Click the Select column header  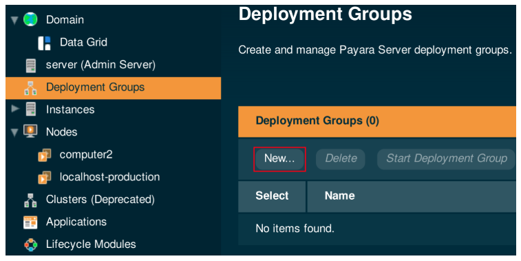pyautogui.click(x=272, y=196)
